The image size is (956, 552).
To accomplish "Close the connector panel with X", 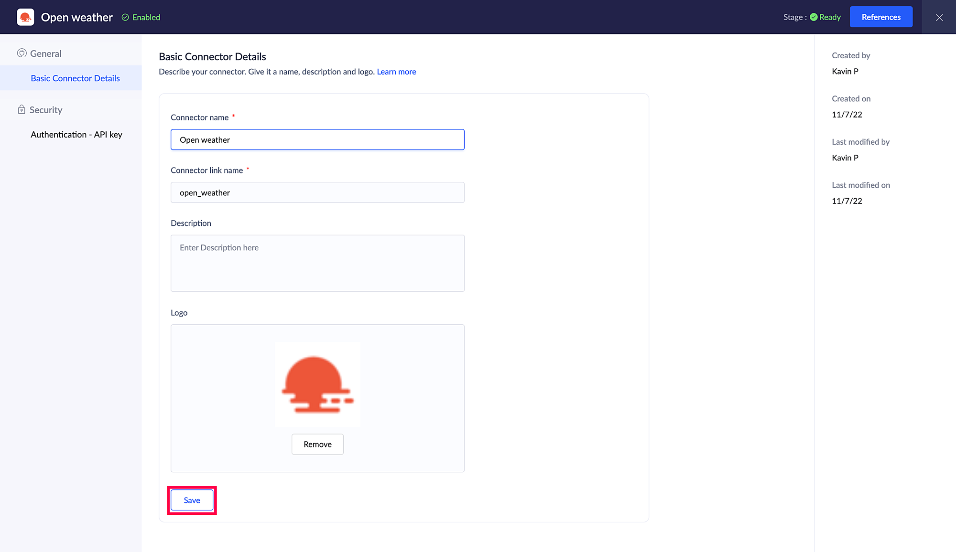I will (939, 17).
